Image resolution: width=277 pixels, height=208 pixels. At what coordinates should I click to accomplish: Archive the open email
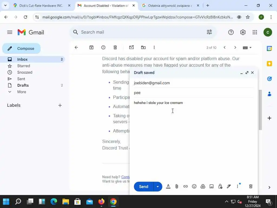pyautogui.click(x=91, y=47)
